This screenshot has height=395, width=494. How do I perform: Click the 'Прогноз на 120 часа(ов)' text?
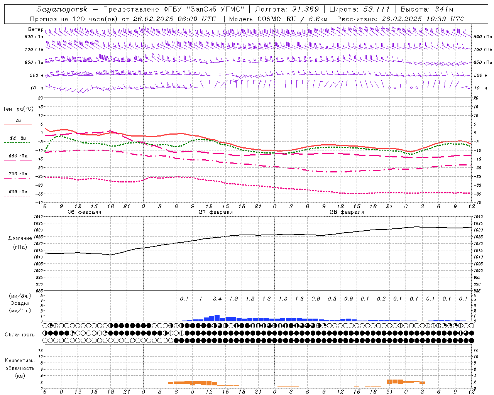[x=74, y=19]
